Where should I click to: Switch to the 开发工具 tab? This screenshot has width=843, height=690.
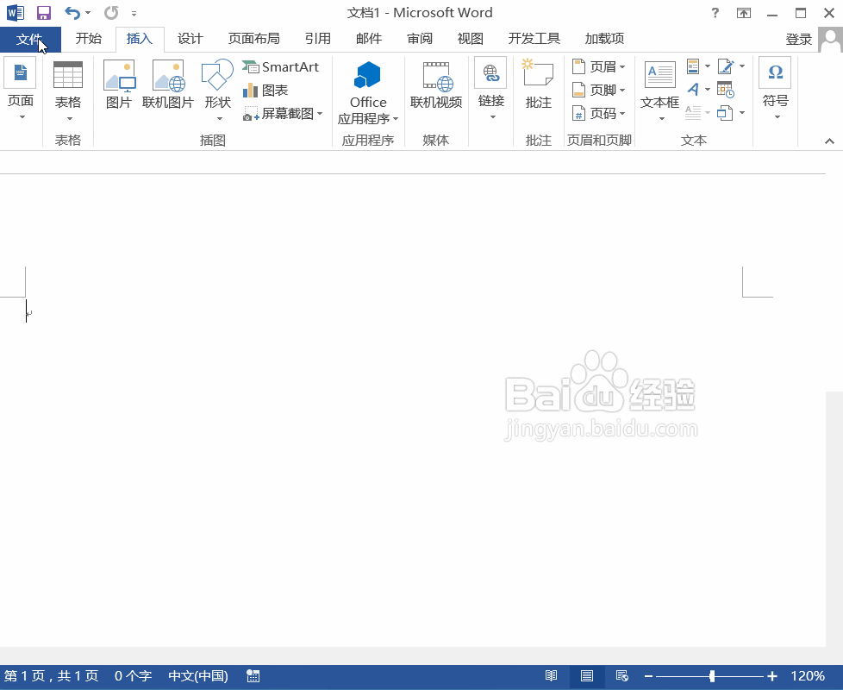tap(534, 39)
